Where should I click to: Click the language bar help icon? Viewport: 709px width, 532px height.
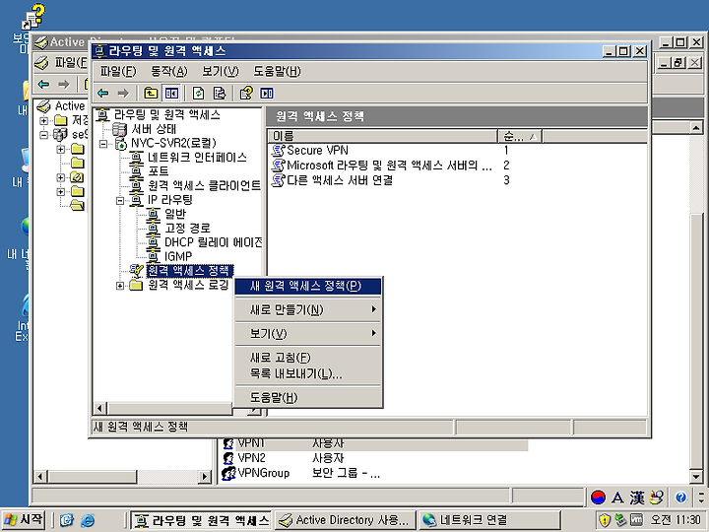[x=680, y=498]
